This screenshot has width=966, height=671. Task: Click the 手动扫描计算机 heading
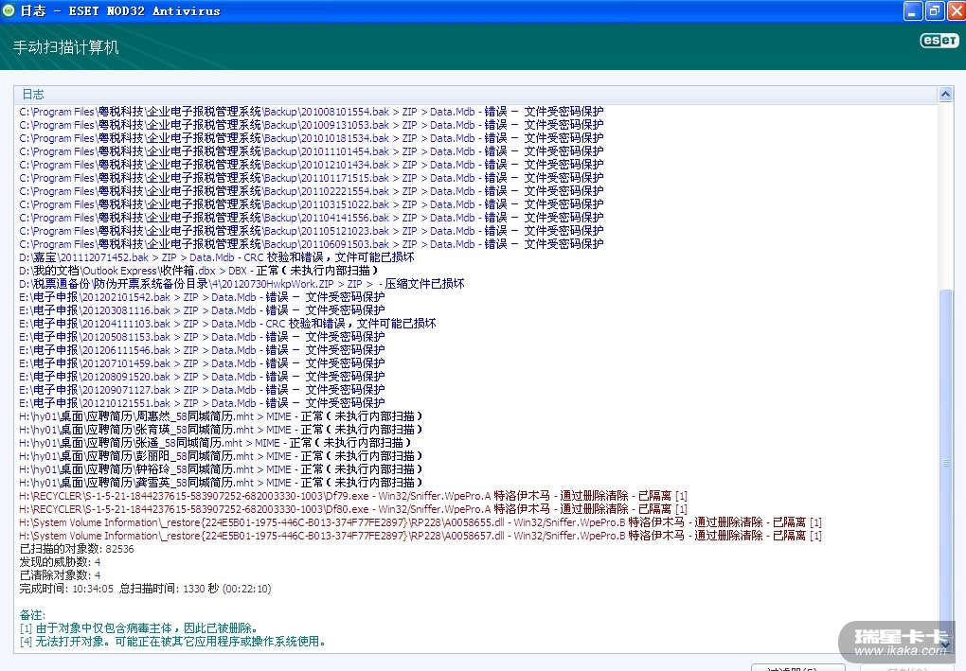pos(66,47)
